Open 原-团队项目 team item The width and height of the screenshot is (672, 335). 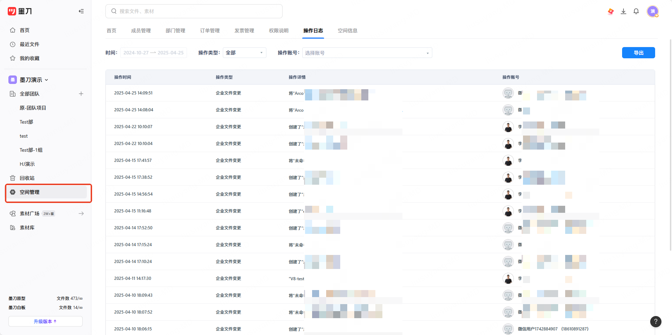pyautogui.click(x=33, y=108)
